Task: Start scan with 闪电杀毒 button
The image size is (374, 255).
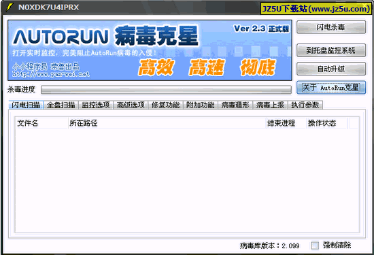Action: tap(331, 27)
